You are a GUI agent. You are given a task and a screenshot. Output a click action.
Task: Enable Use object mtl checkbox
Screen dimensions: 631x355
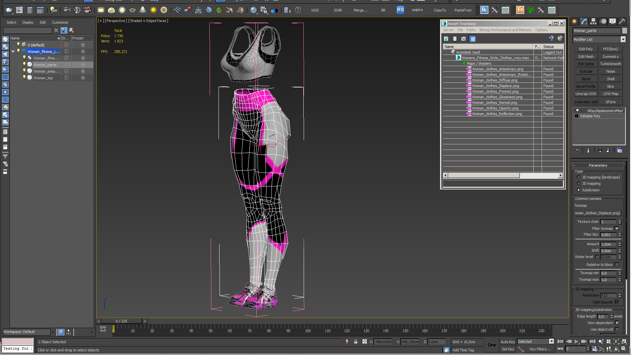[617, 329]
